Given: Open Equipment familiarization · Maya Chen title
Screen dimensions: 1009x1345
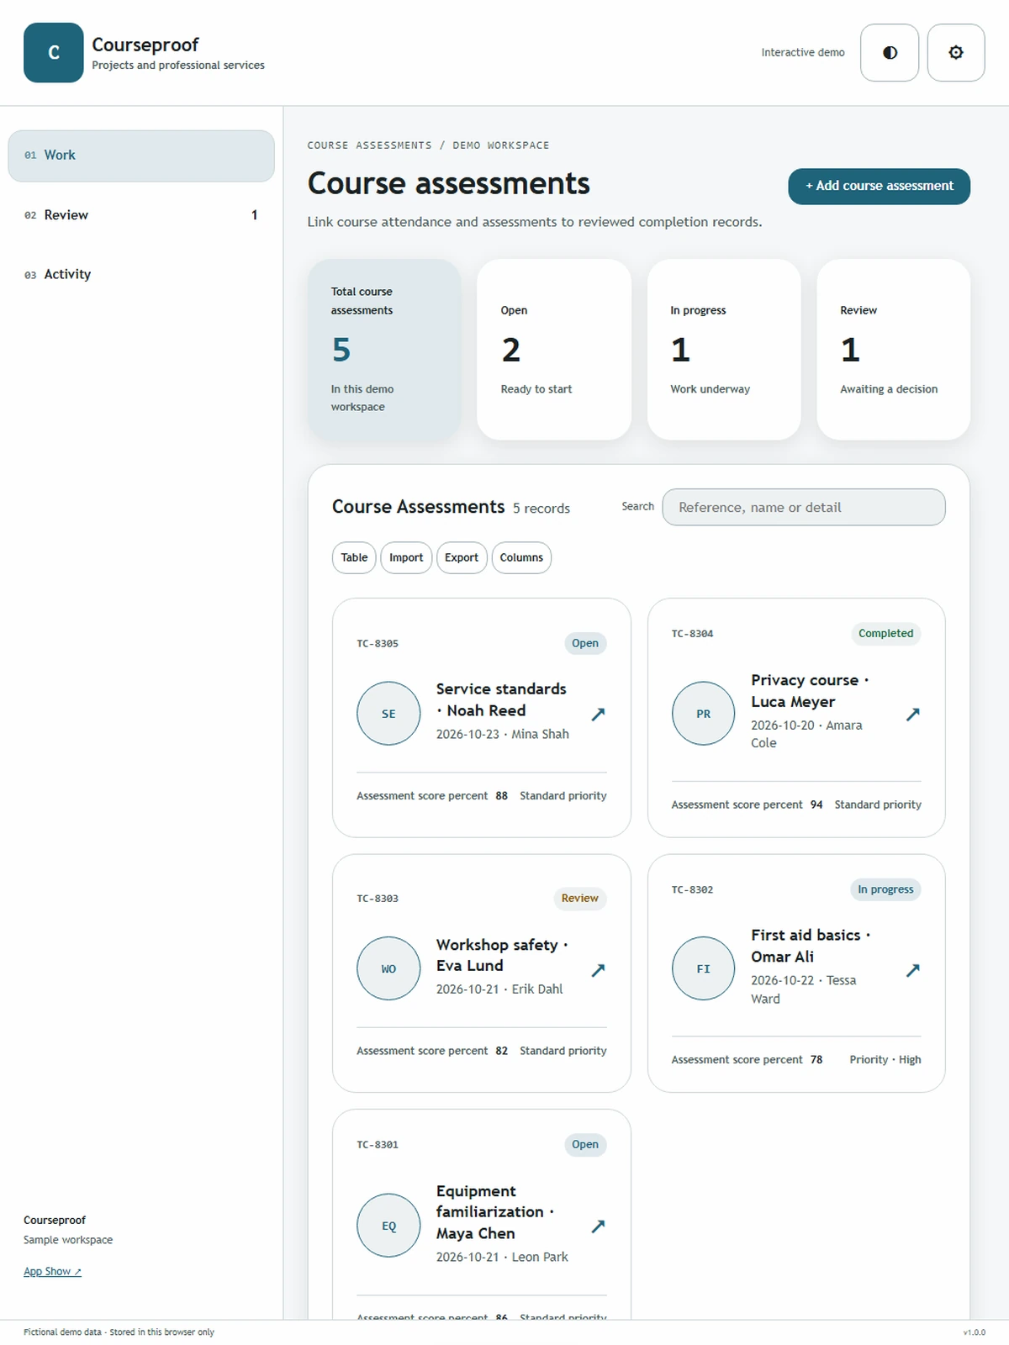Looking at the screenshot, I should (495, 1212).
